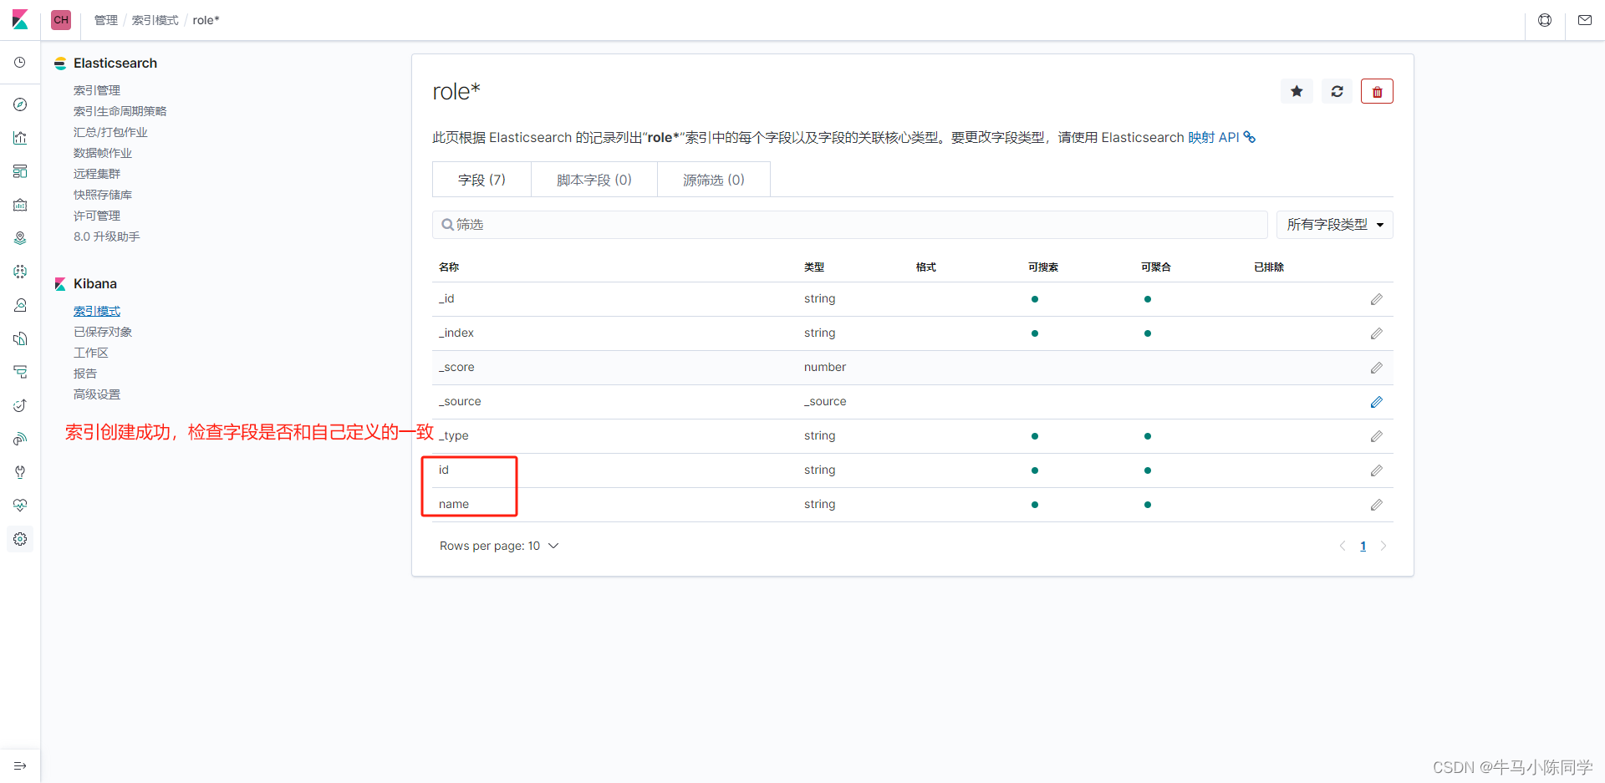This screenshot has height=783, width=1605.
Task: Open Uptime icon in sidebar
Action: pyautogui.click(x=20, y=405)
